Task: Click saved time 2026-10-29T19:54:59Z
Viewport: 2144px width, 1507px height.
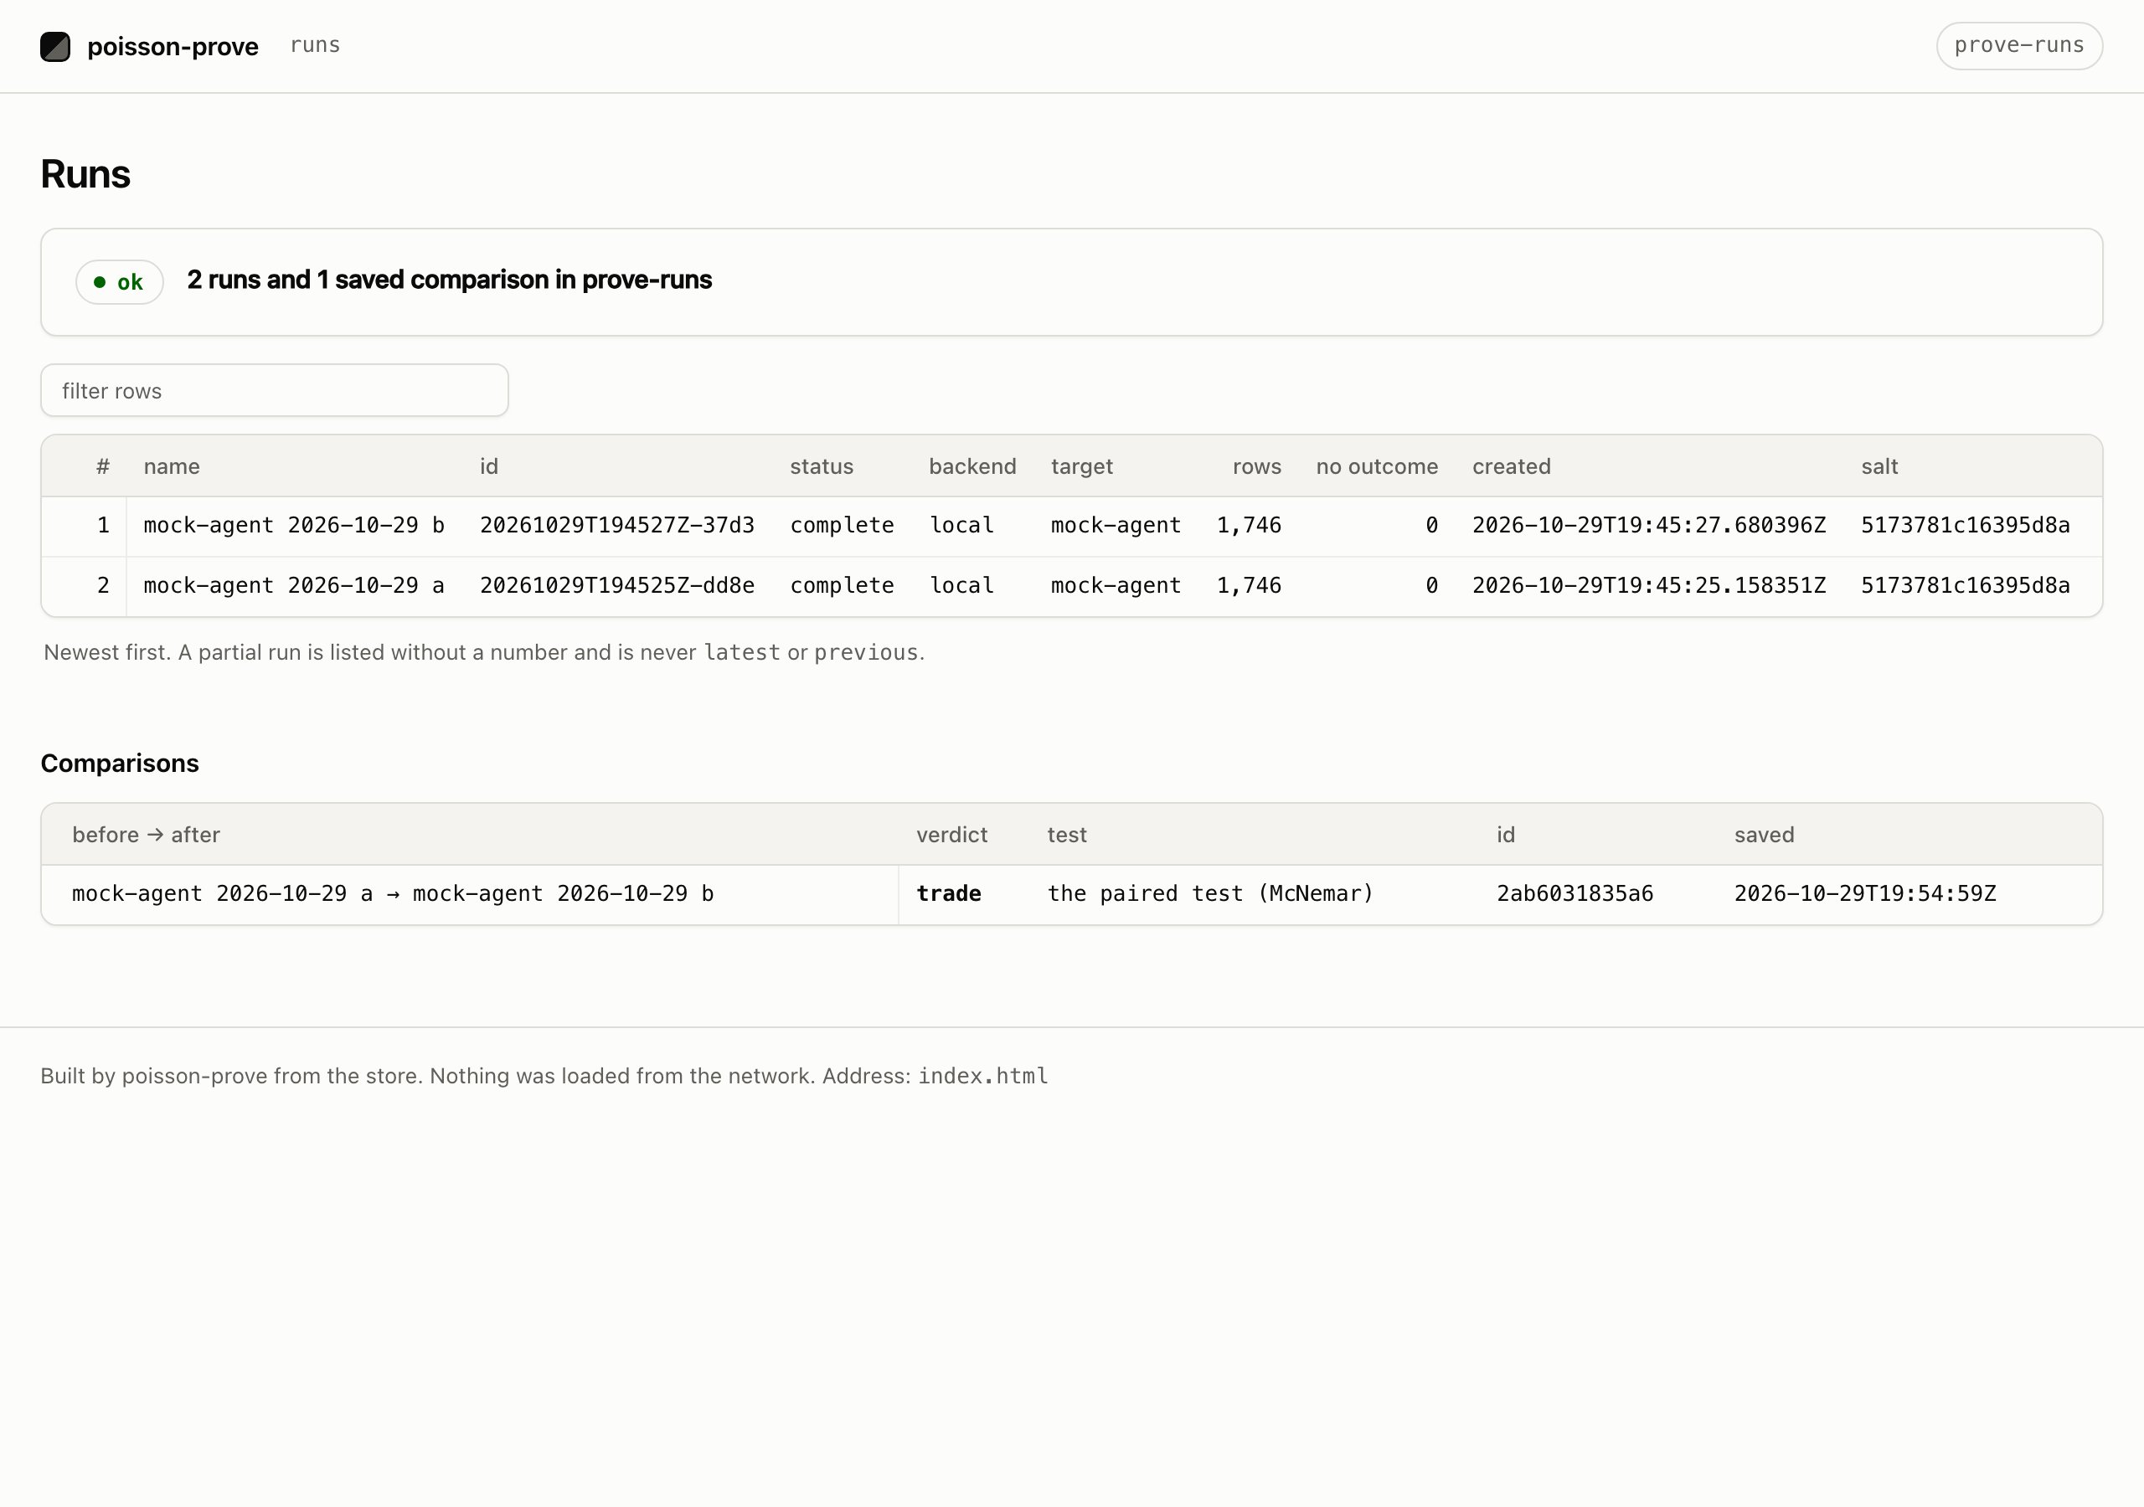Action: tap(1865, 893)
